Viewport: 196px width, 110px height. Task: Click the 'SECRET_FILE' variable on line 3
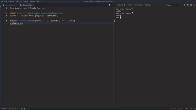click(16, 13)
